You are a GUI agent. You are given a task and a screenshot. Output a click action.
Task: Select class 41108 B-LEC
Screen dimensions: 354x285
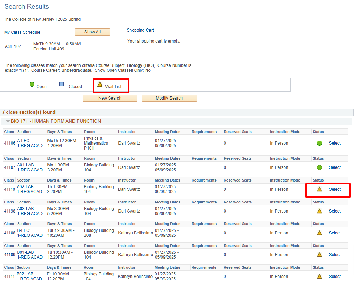pos(335,233)
